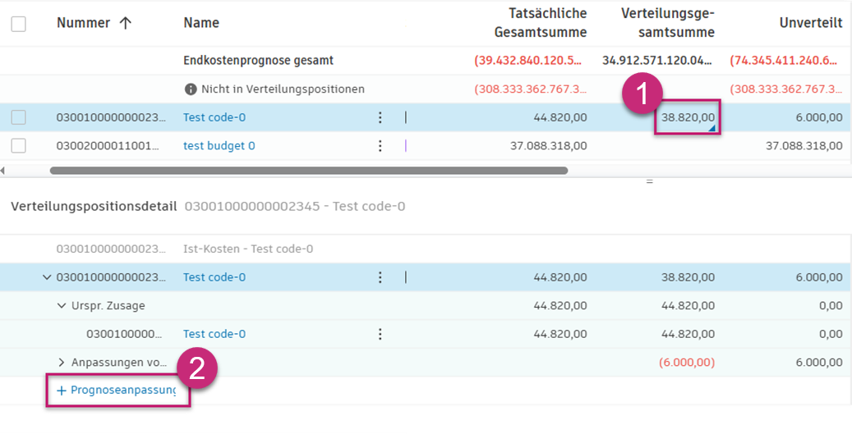Open the test budget 0 link
Image resolution: width=852 pixels, height=434 pixels.
pos(219,146)
